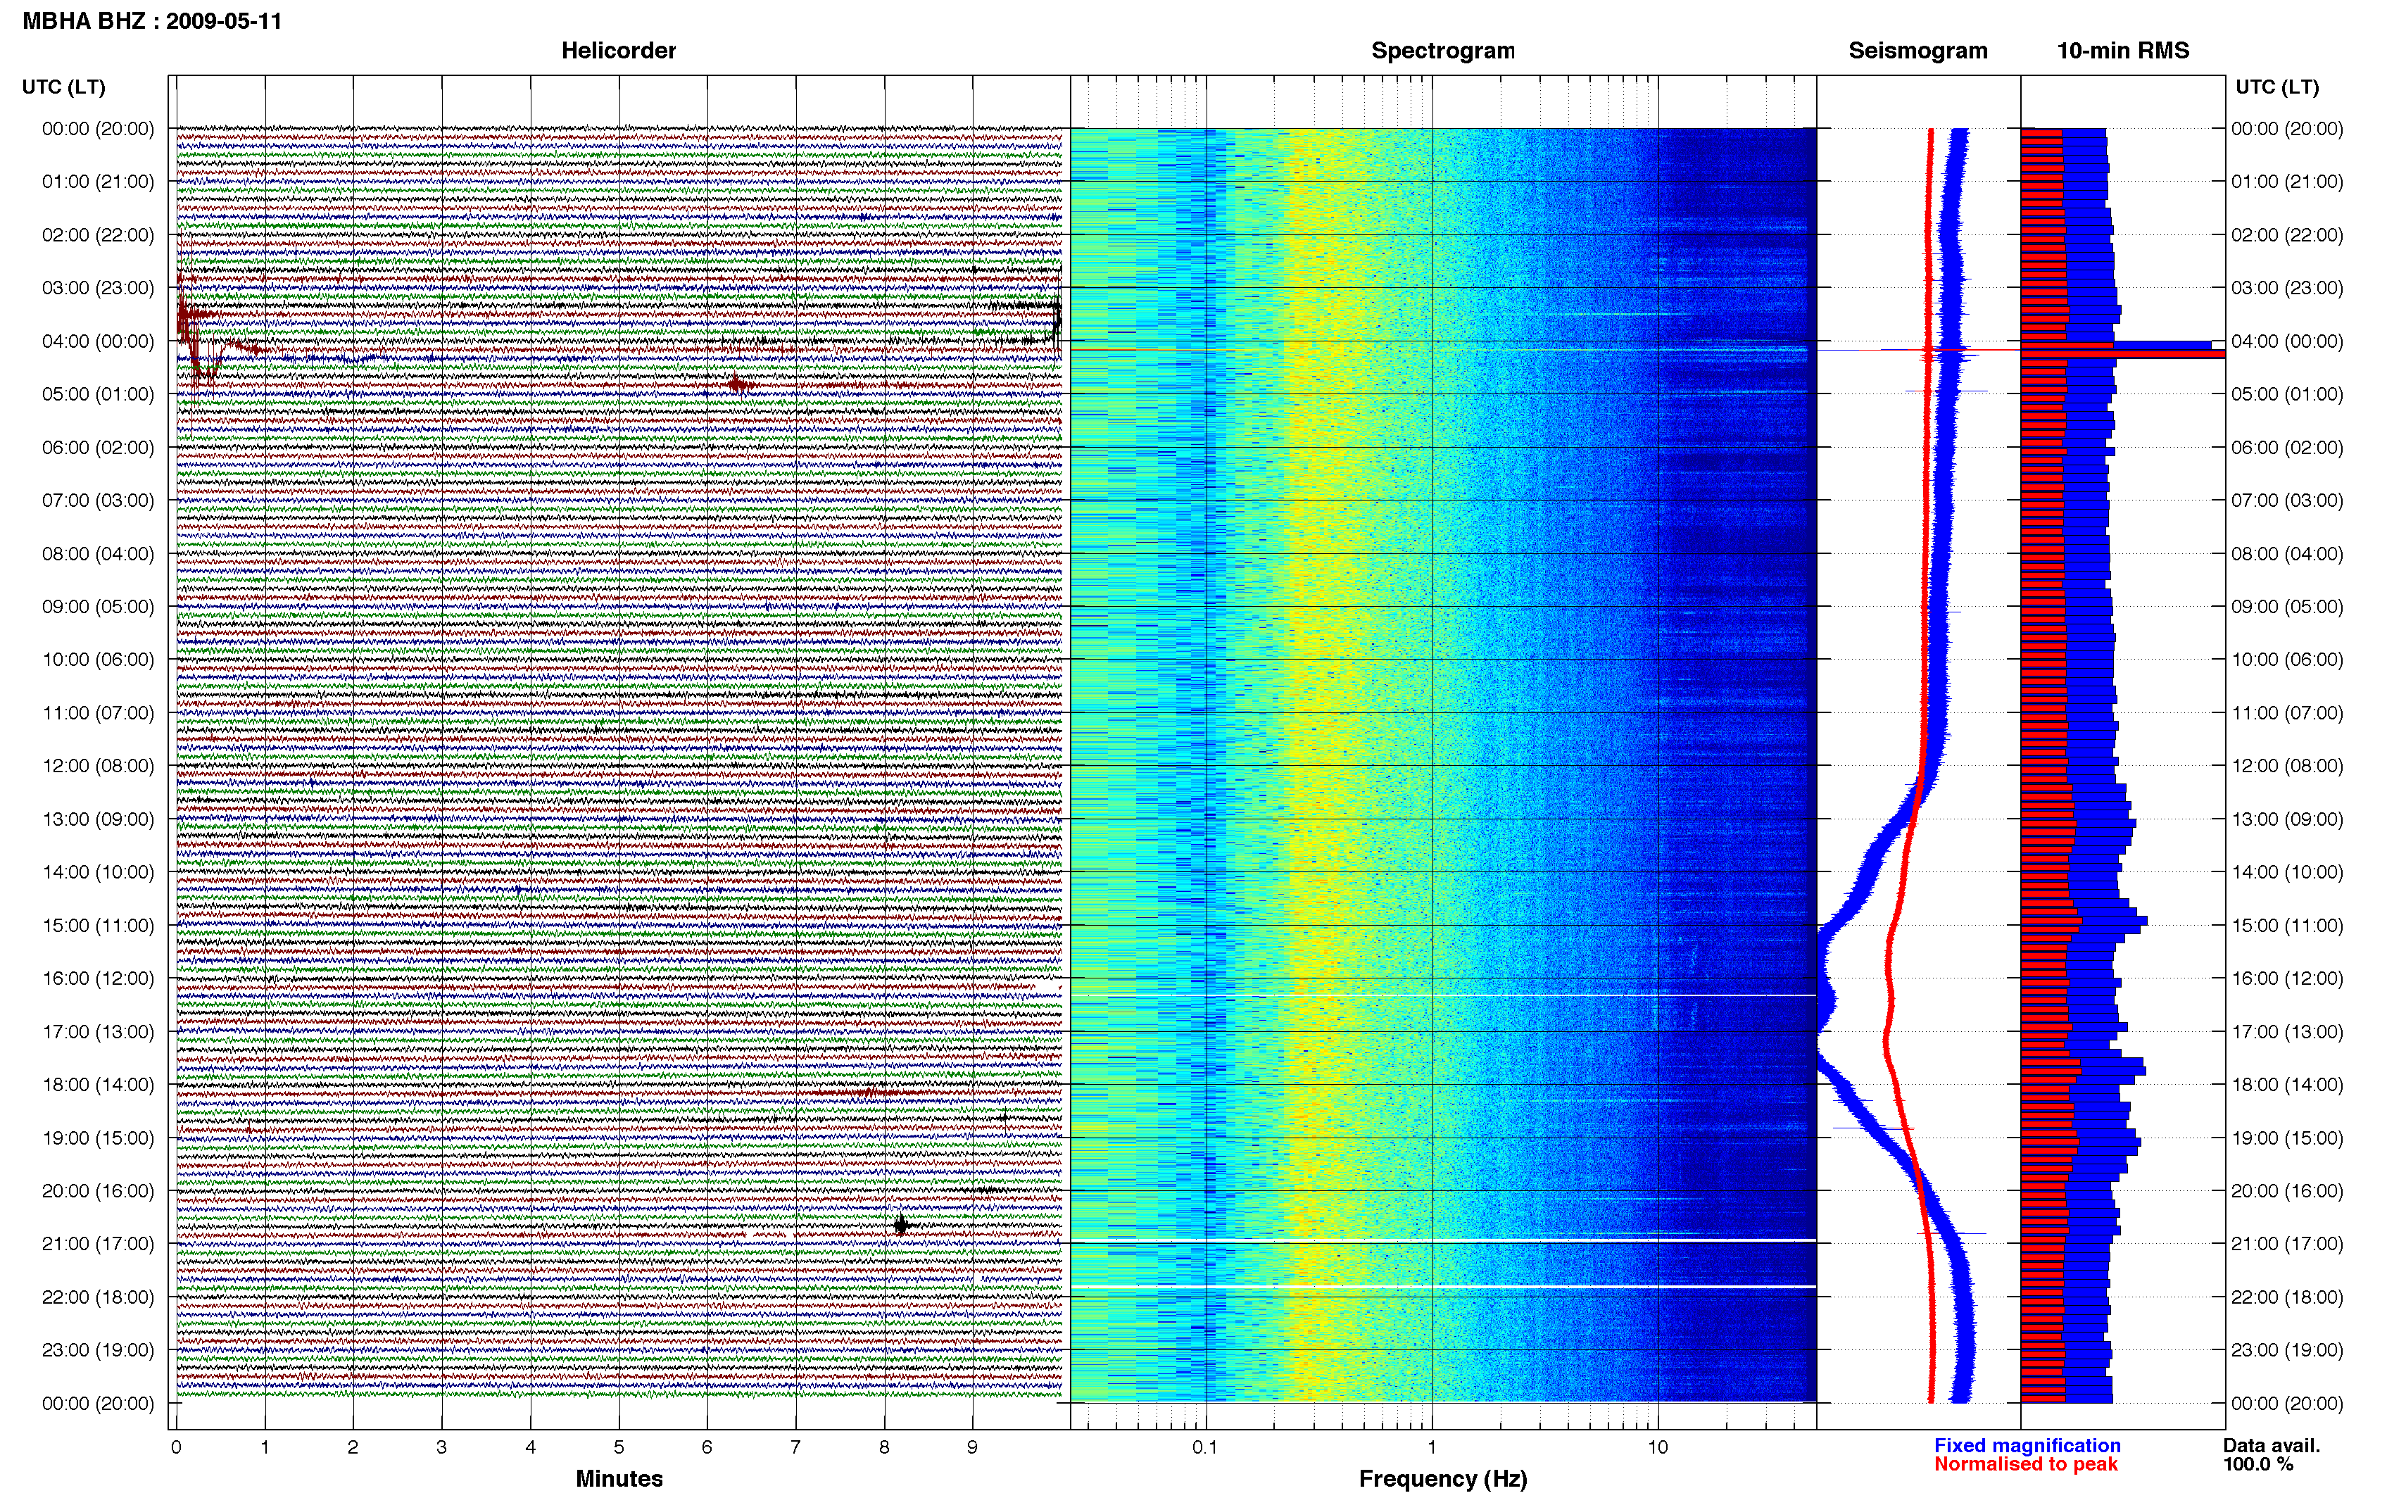Select the Helicorder panel heading
Image resolution: width=2406 pixels, height=1505 pixels.
coord(618,51)
